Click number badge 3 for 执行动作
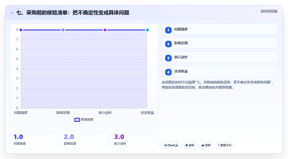The height and width of the screenshot is (159, 288). 168,58
